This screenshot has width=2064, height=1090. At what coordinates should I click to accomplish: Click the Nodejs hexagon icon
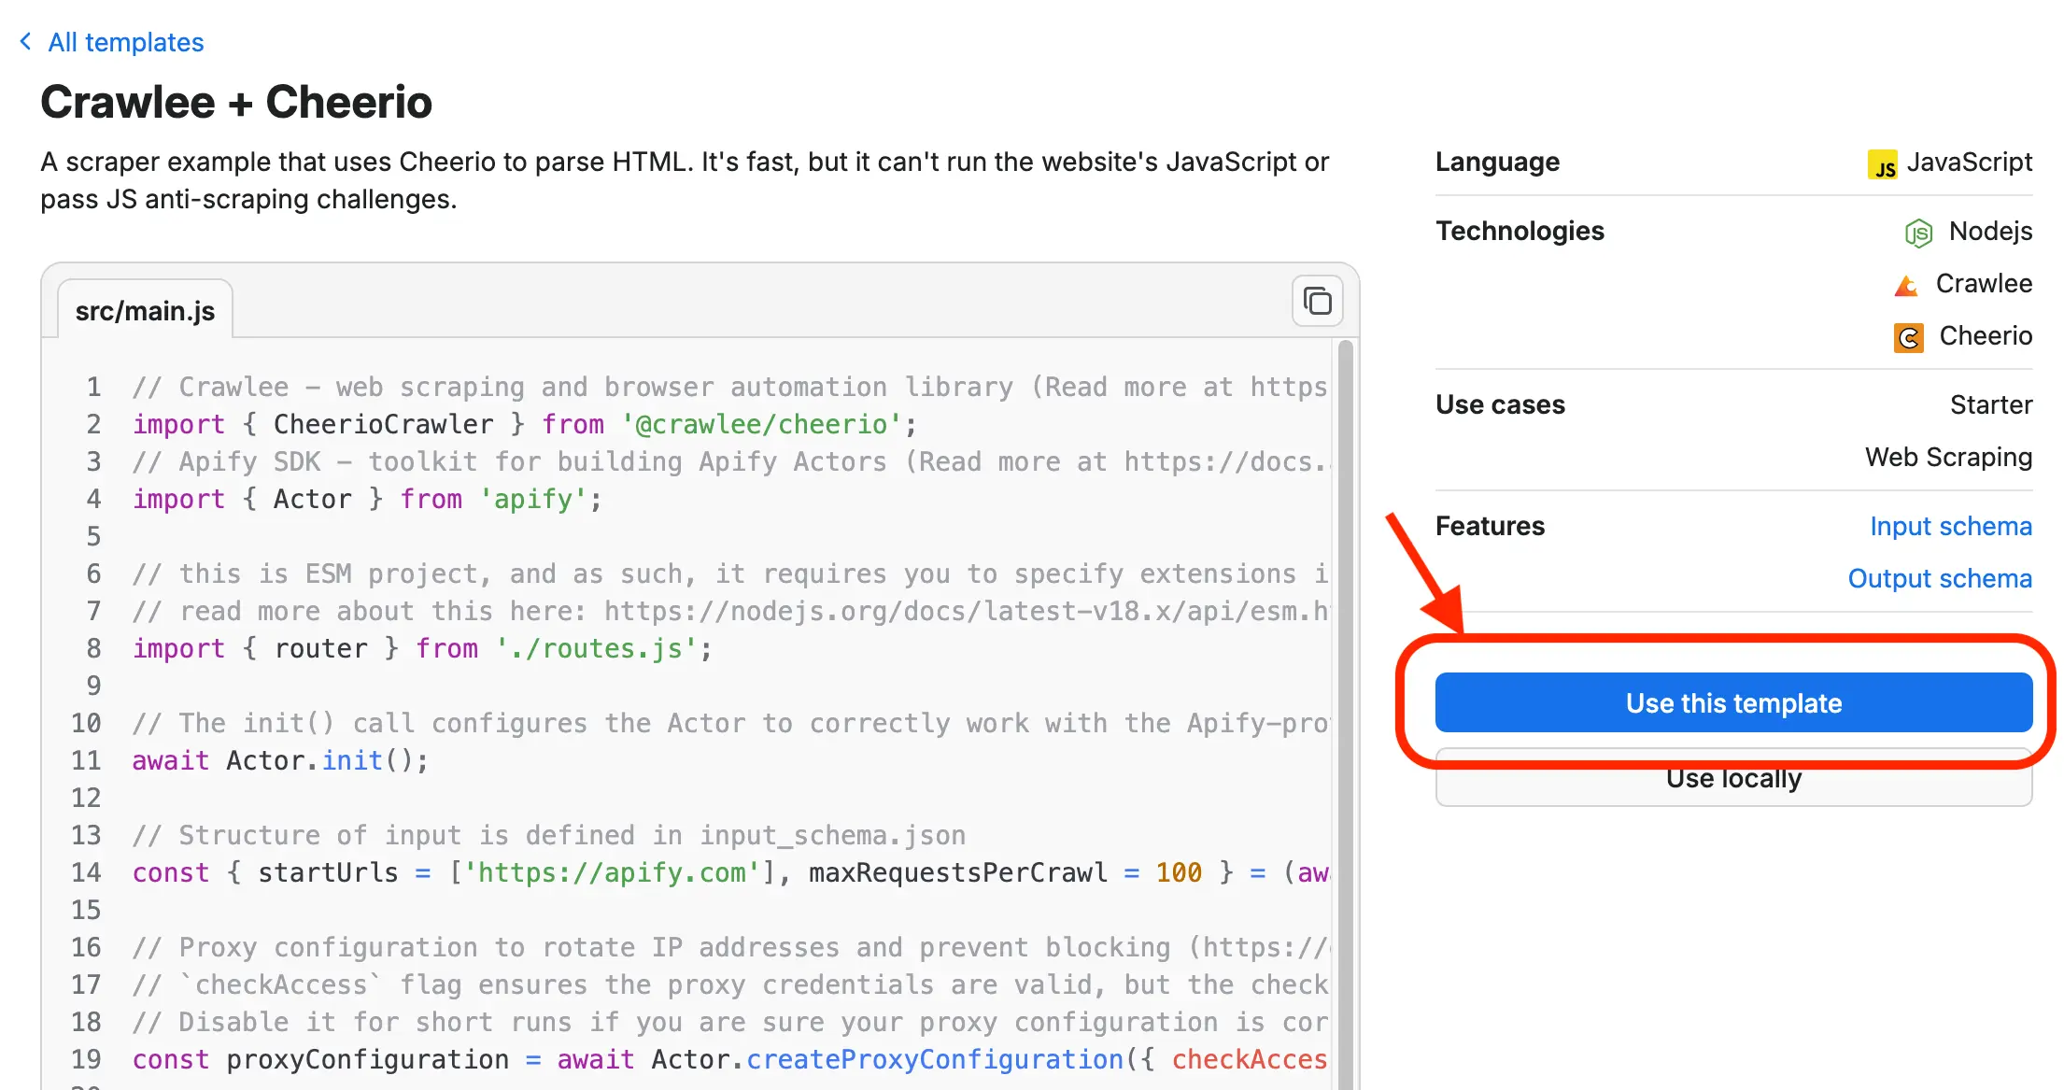point(1918,233)
